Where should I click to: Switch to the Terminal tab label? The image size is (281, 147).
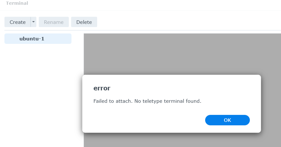[x=17, y=3]
